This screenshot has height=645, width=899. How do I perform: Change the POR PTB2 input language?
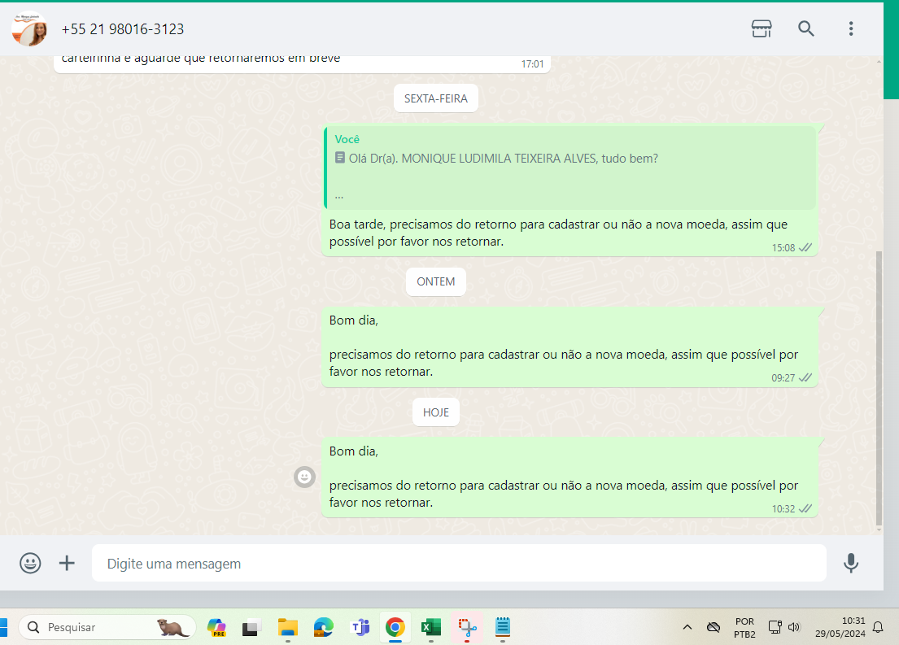pyautogui.click(x=744, y=627)
